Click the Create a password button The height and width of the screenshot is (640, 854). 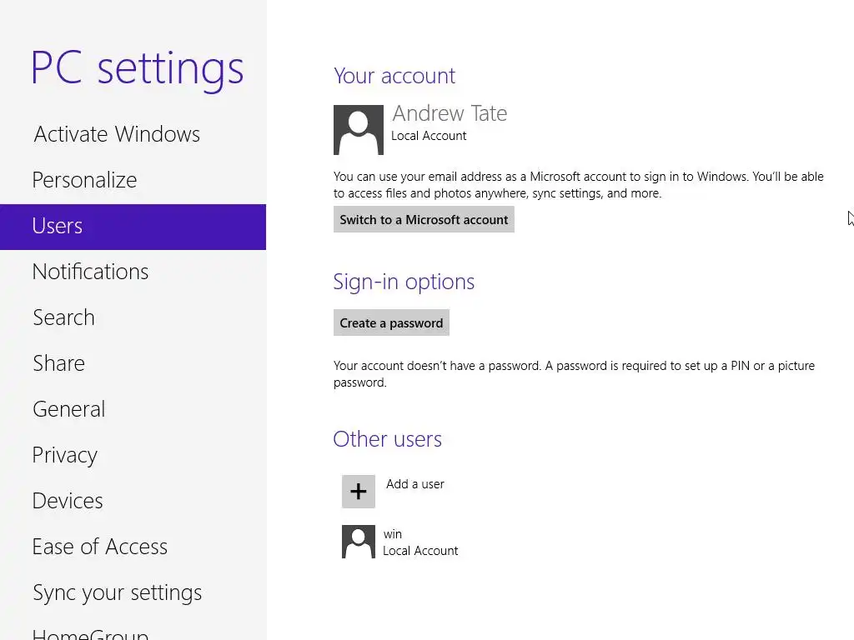391,323
